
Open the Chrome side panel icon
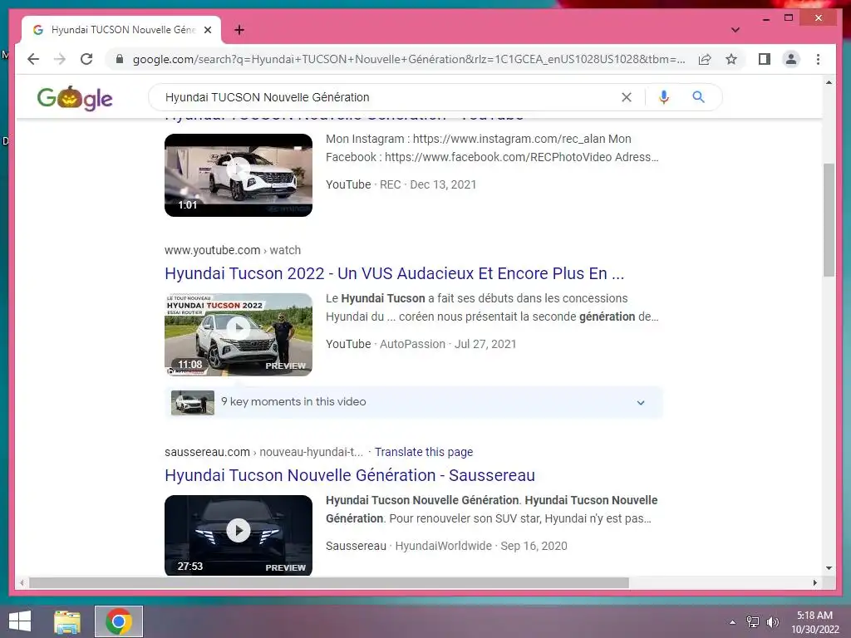(x=765, y=59)
